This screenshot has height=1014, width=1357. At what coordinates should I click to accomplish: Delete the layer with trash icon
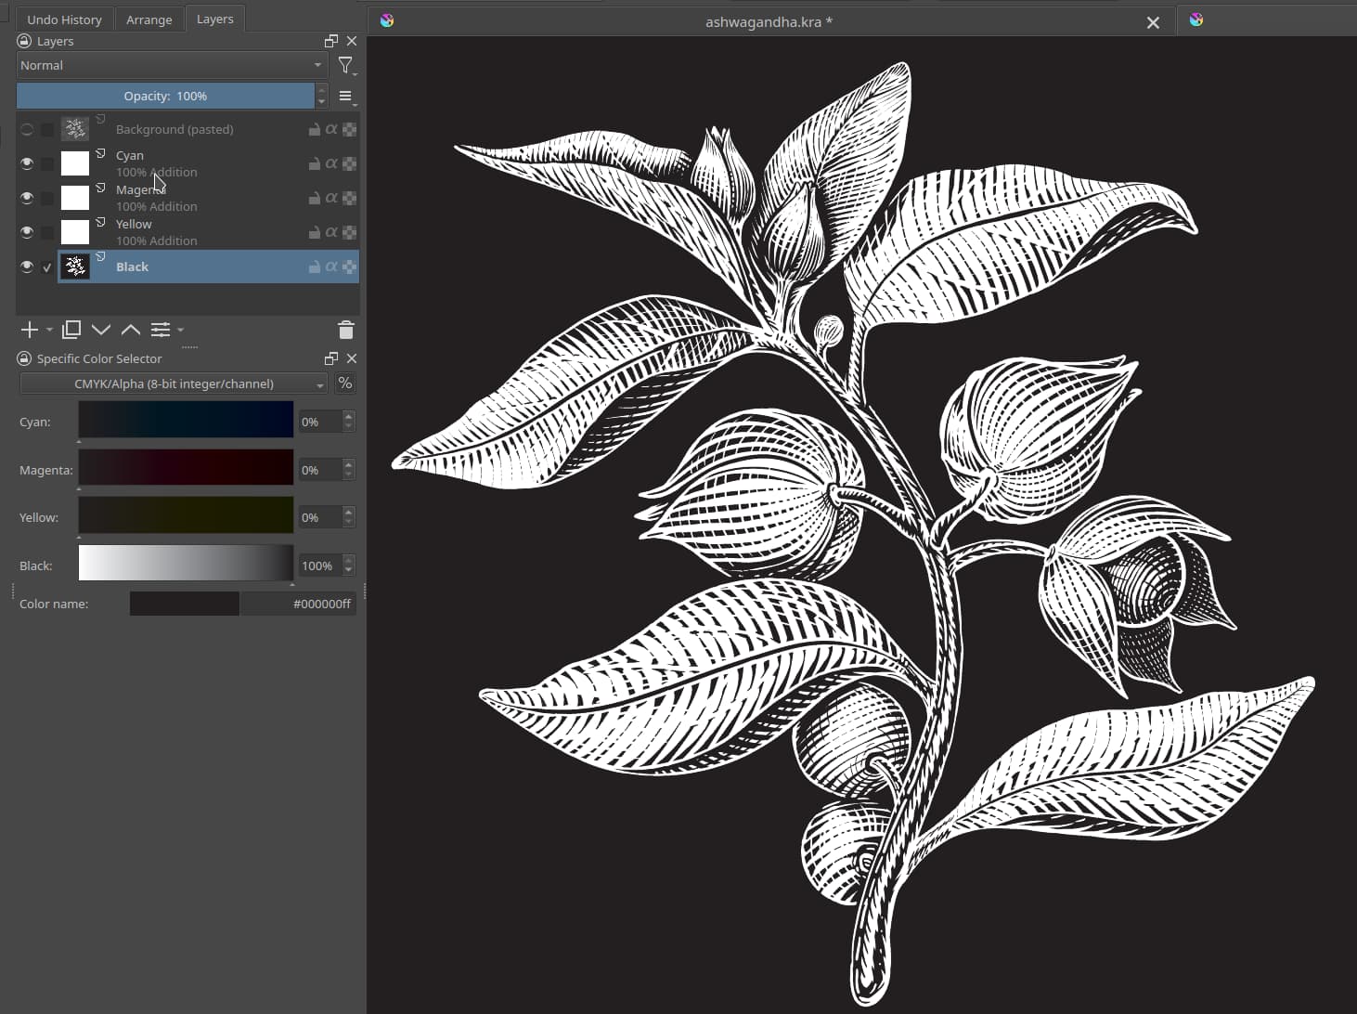pos(345,330)
